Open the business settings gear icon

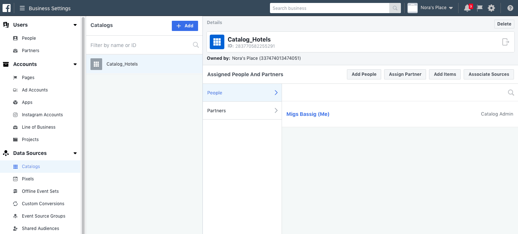click(x=491, y=8)
